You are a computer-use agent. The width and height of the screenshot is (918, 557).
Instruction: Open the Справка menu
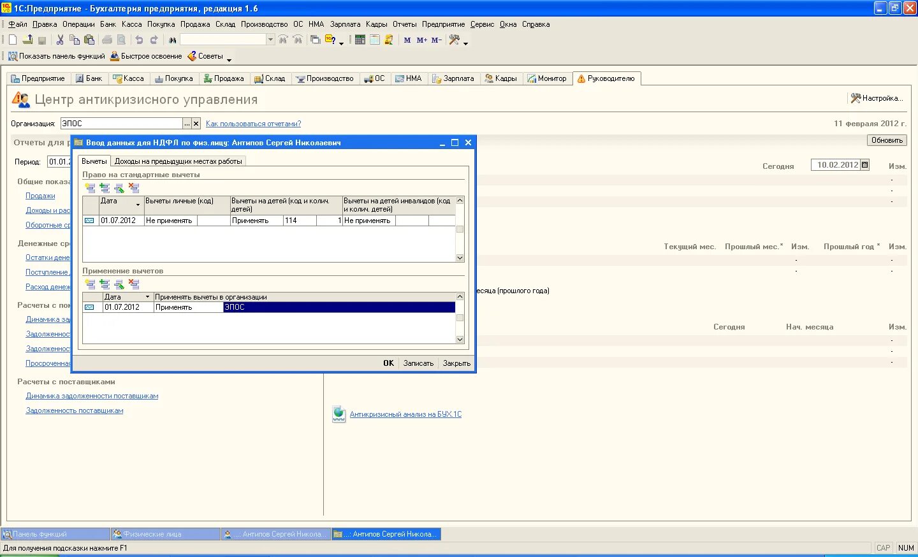(535, 24)
